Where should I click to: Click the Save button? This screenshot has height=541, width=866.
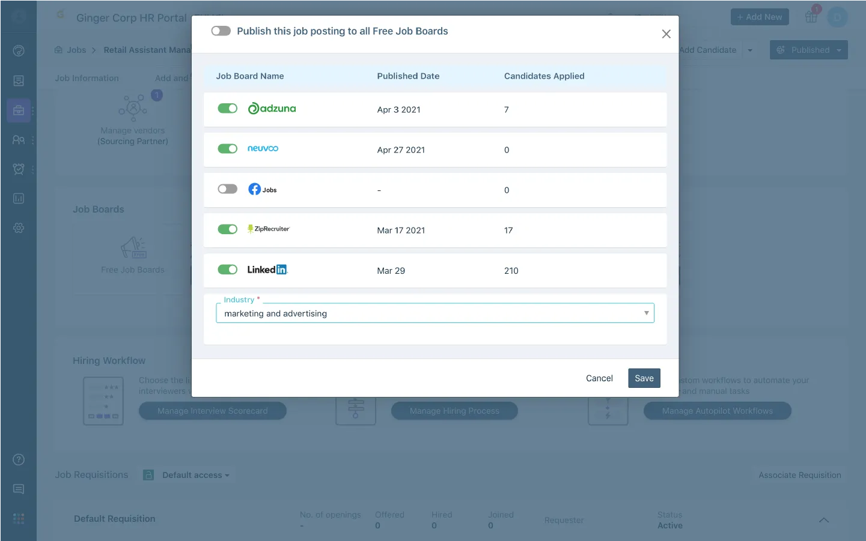tap(644, 378)
